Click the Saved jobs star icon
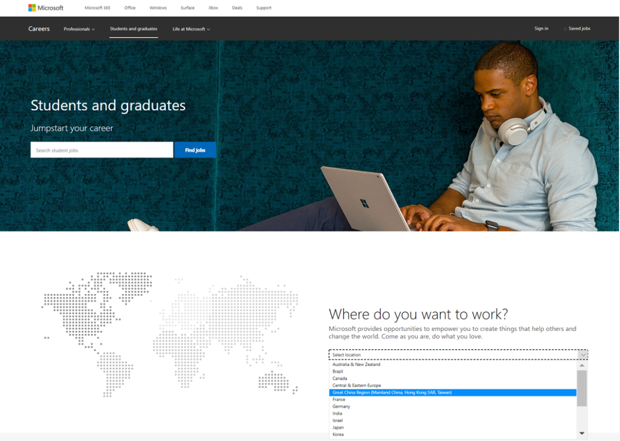 point(565,29)
